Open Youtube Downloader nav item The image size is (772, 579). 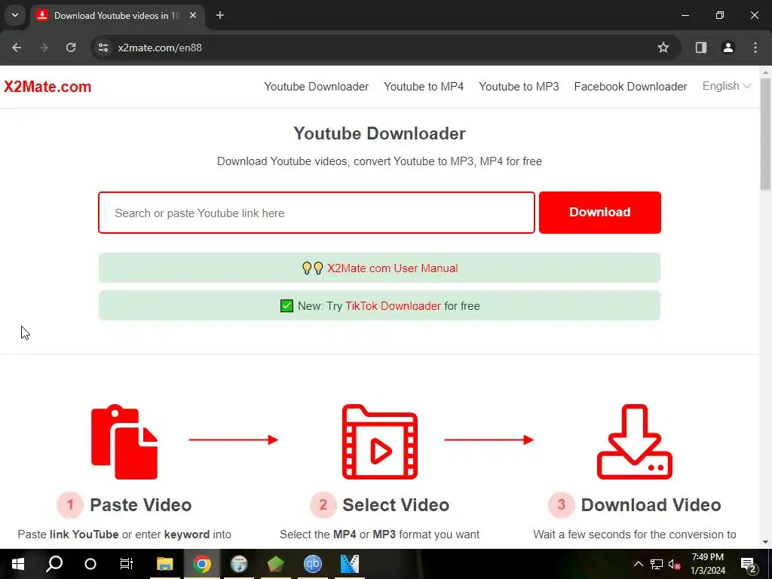[316, 87]
